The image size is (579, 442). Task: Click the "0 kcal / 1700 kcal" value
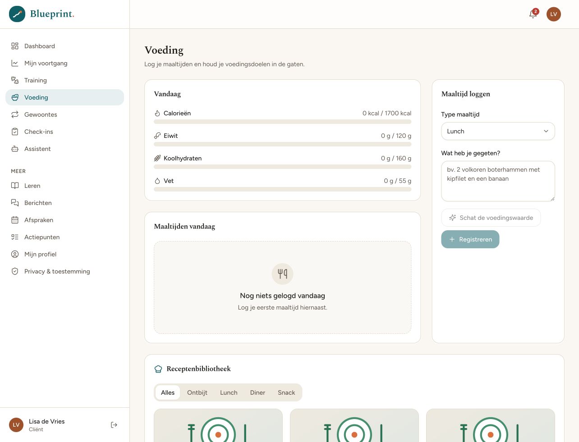pyautogui.click(x=387, y=113)
